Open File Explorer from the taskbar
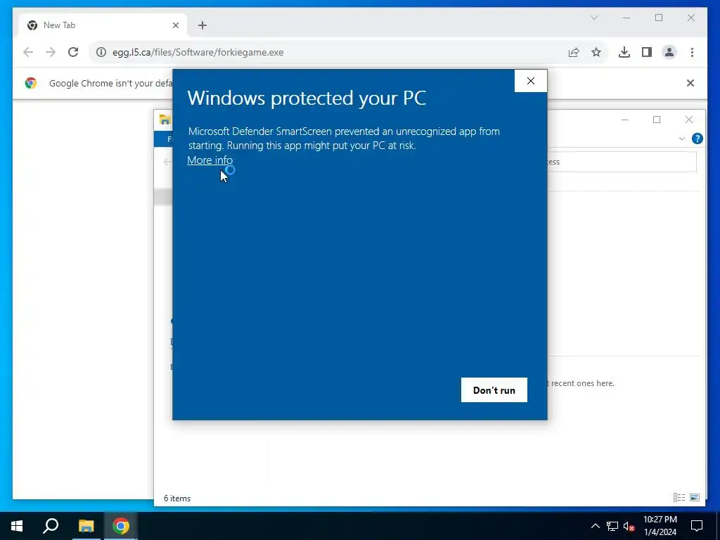Viewport: 720px width, 540px height. 86,526
